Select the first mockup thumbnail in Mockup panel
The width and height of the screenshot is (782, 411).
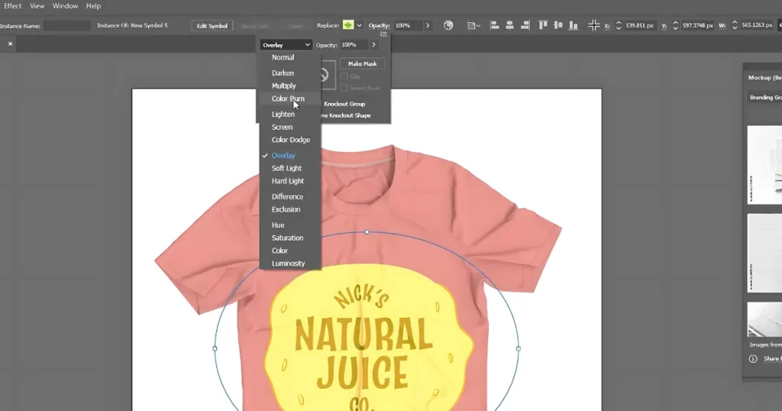click(764, 164)
